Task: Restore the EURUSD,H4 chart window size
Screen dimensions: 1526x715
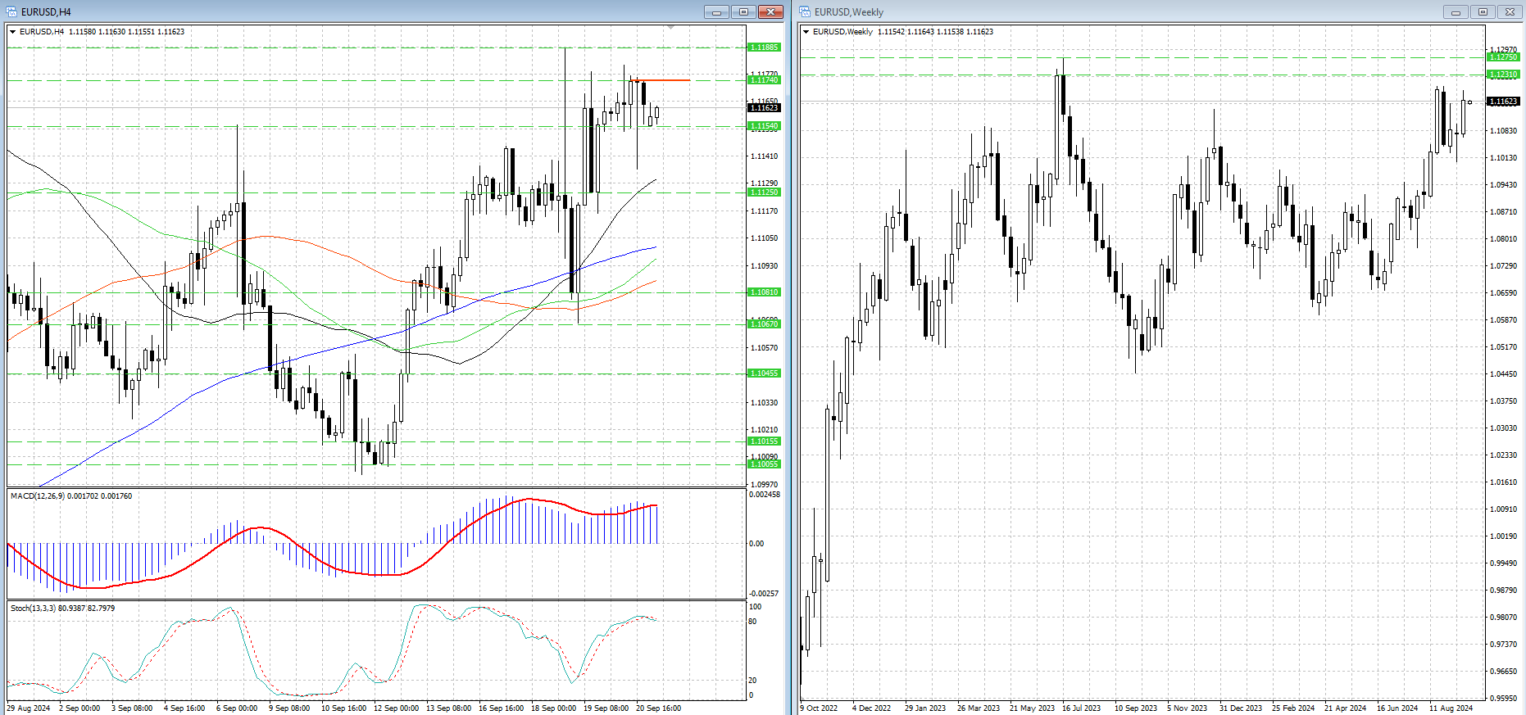Action: coord(743,11)
